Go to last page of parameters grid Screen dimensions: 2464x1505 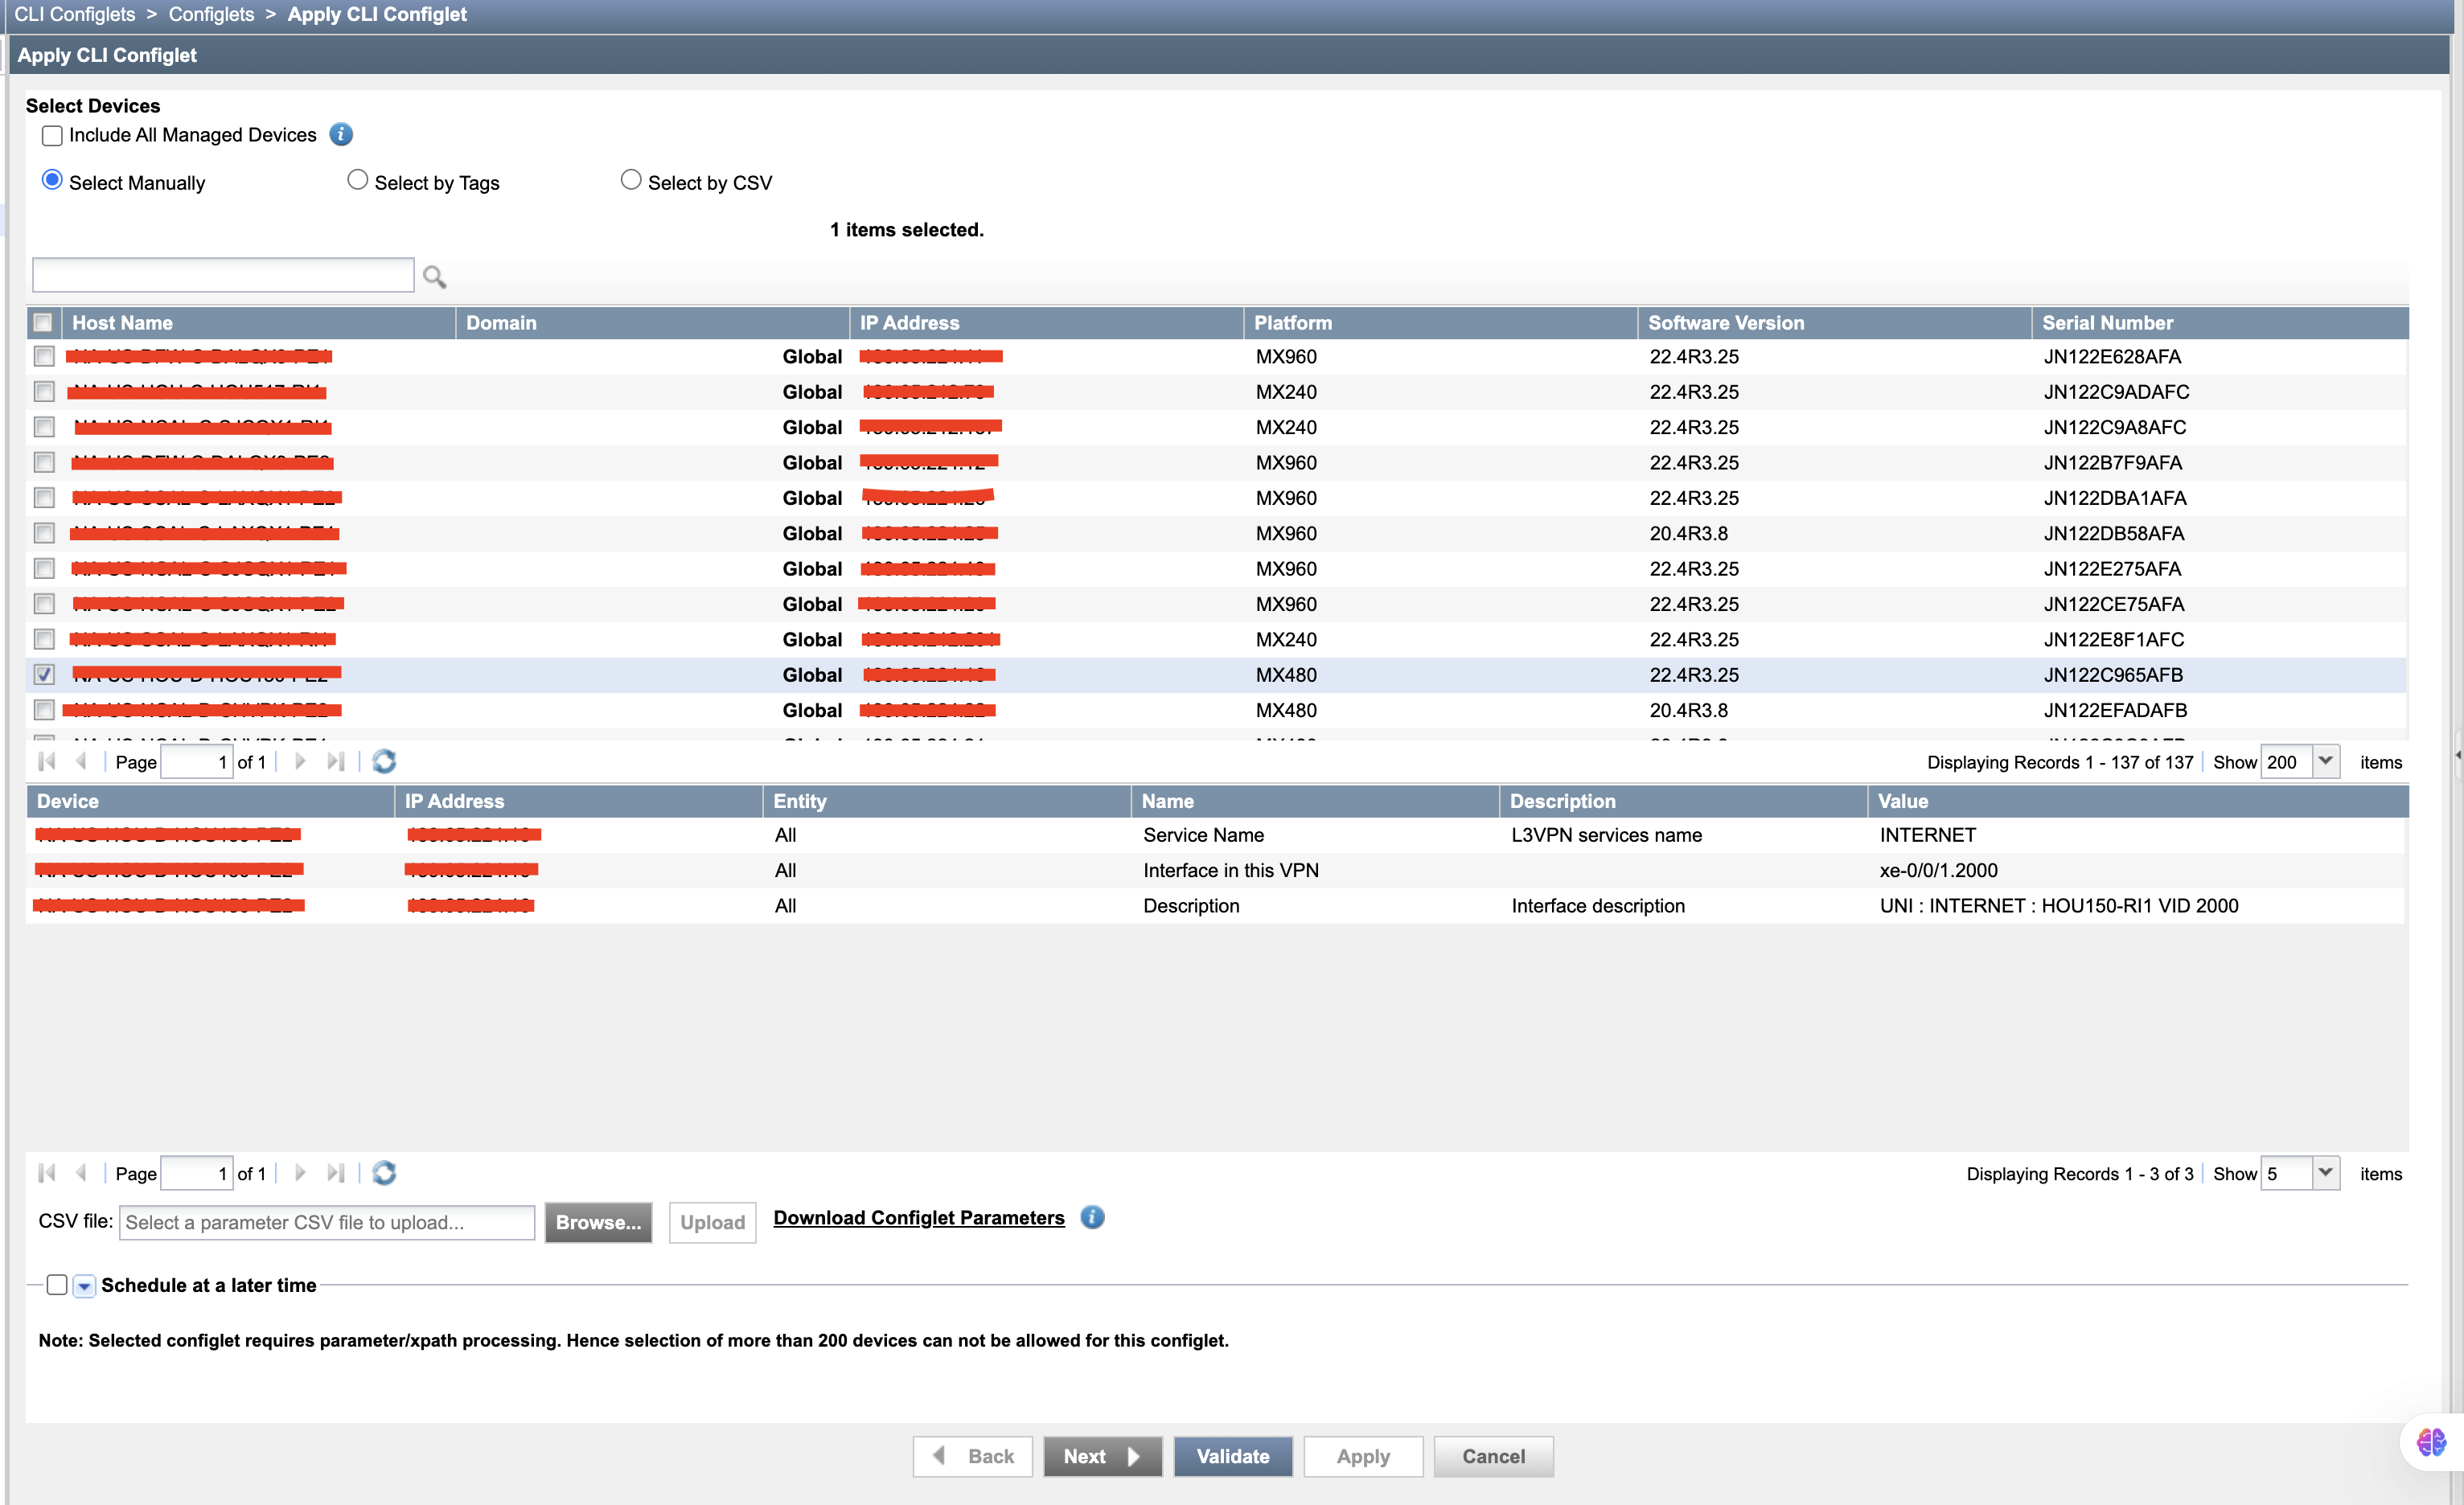click(x=336, y=1173)
